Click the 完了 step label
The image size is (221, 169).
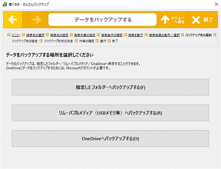115,41
